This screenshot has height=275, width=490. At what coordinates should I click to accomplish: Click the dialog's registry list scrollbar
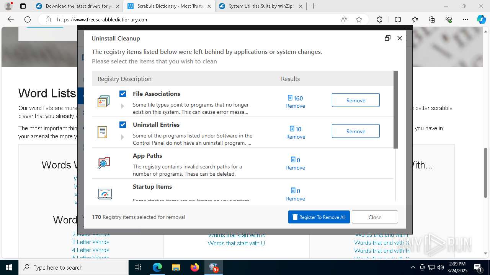(396, 110)
